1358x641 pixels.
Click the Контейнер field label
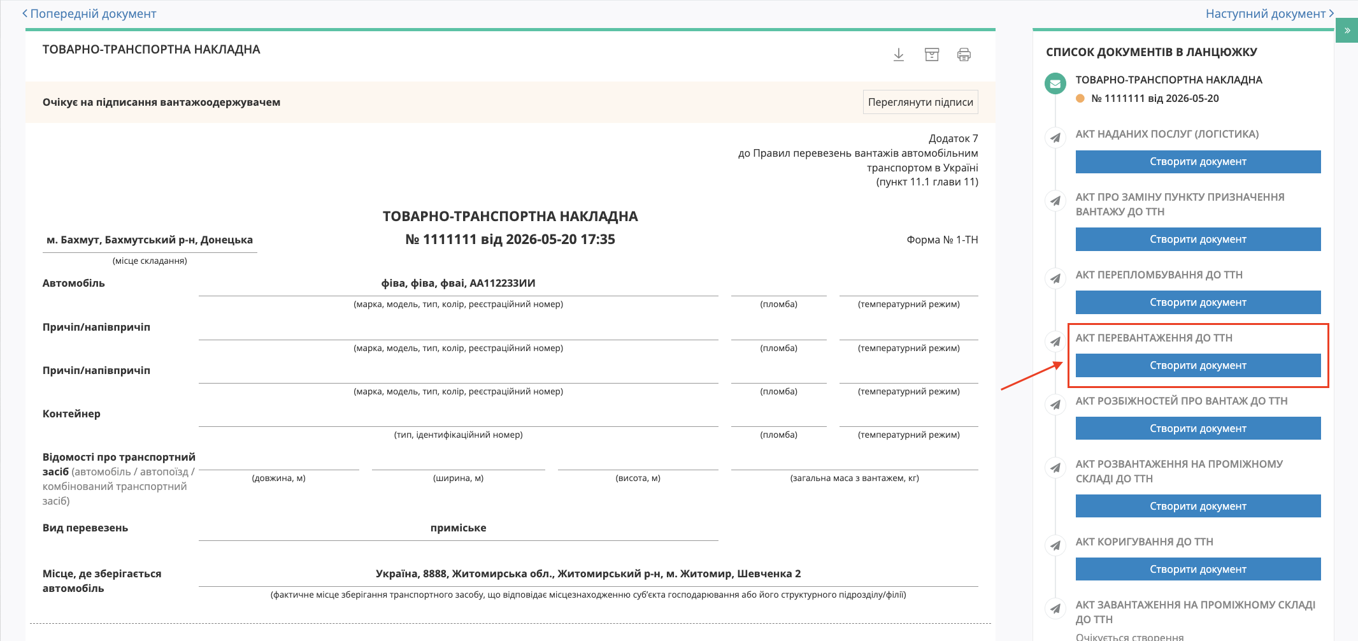[71, 414]
